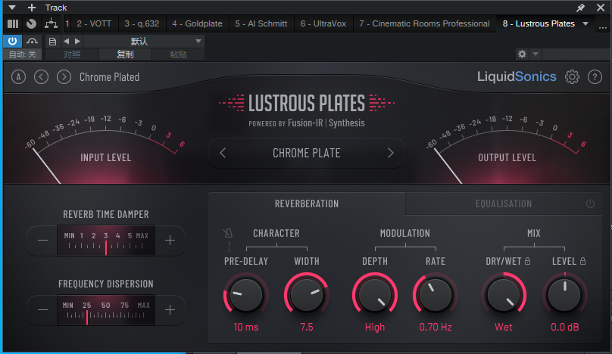Screen dimensions: 612x354
Task: Pin the plugin window
Action: point(580,8)
